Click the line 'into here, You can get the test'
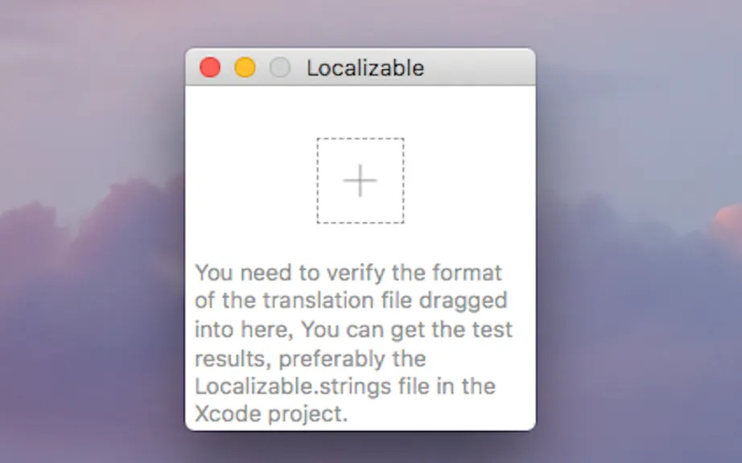 tap(353, 330)
